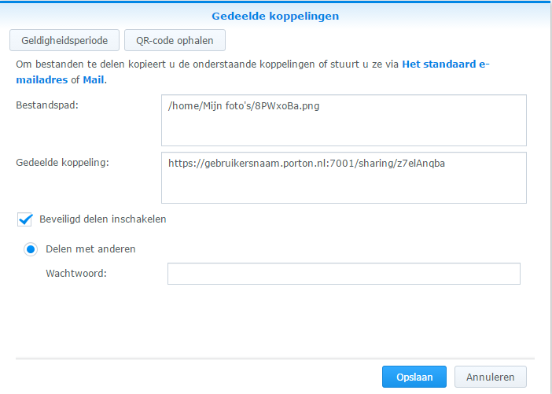Click the Gedeelde koppeling: label
552x394 pixels.
63,163
